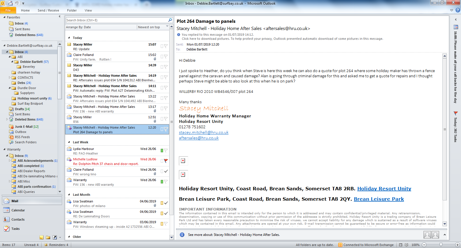Click the Reminders bell icon in status bar
This screenshot has width=461, height=248.
[x=46, y=245]
